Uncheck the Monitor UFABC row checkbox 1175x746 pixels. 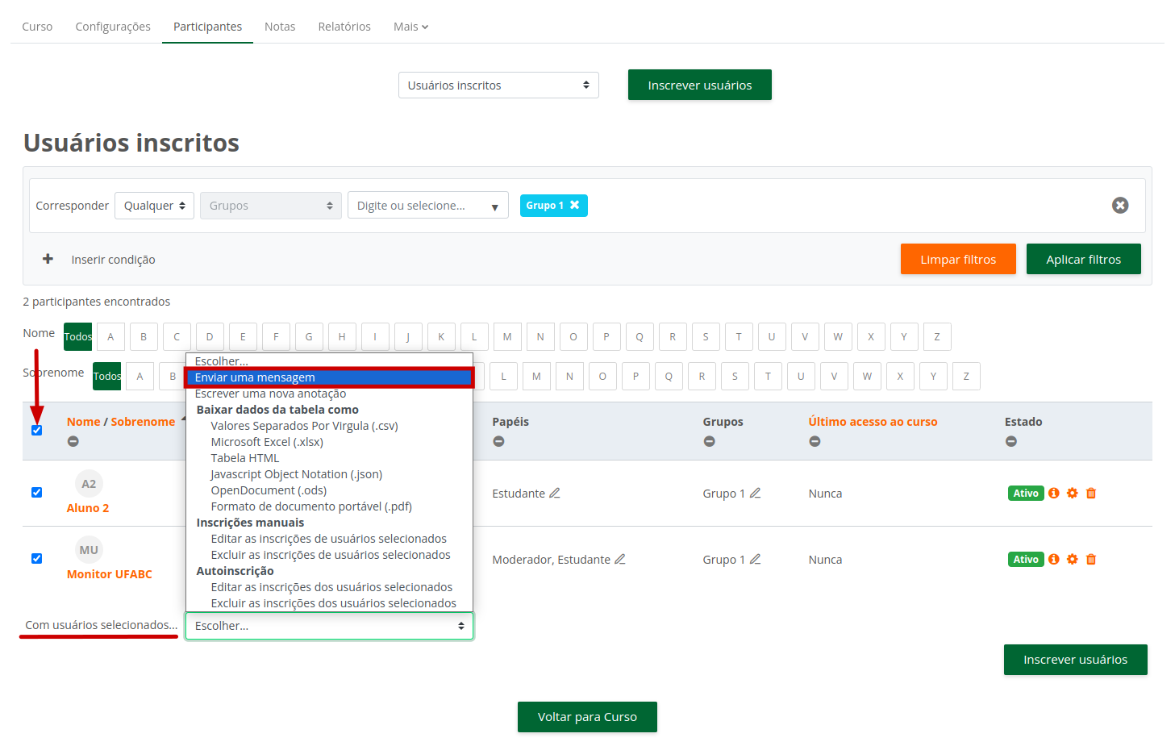click(36, 559)
